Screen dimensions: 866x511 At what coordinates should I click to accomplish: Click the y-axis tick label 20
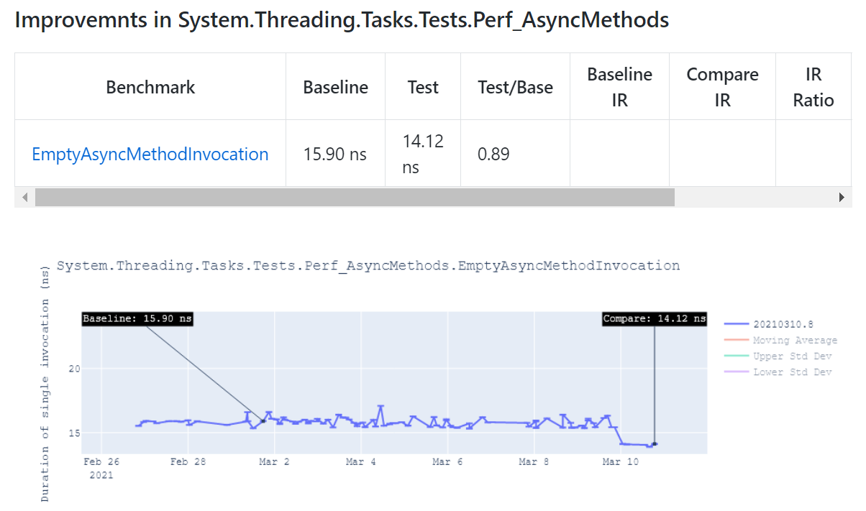(74, 369)
